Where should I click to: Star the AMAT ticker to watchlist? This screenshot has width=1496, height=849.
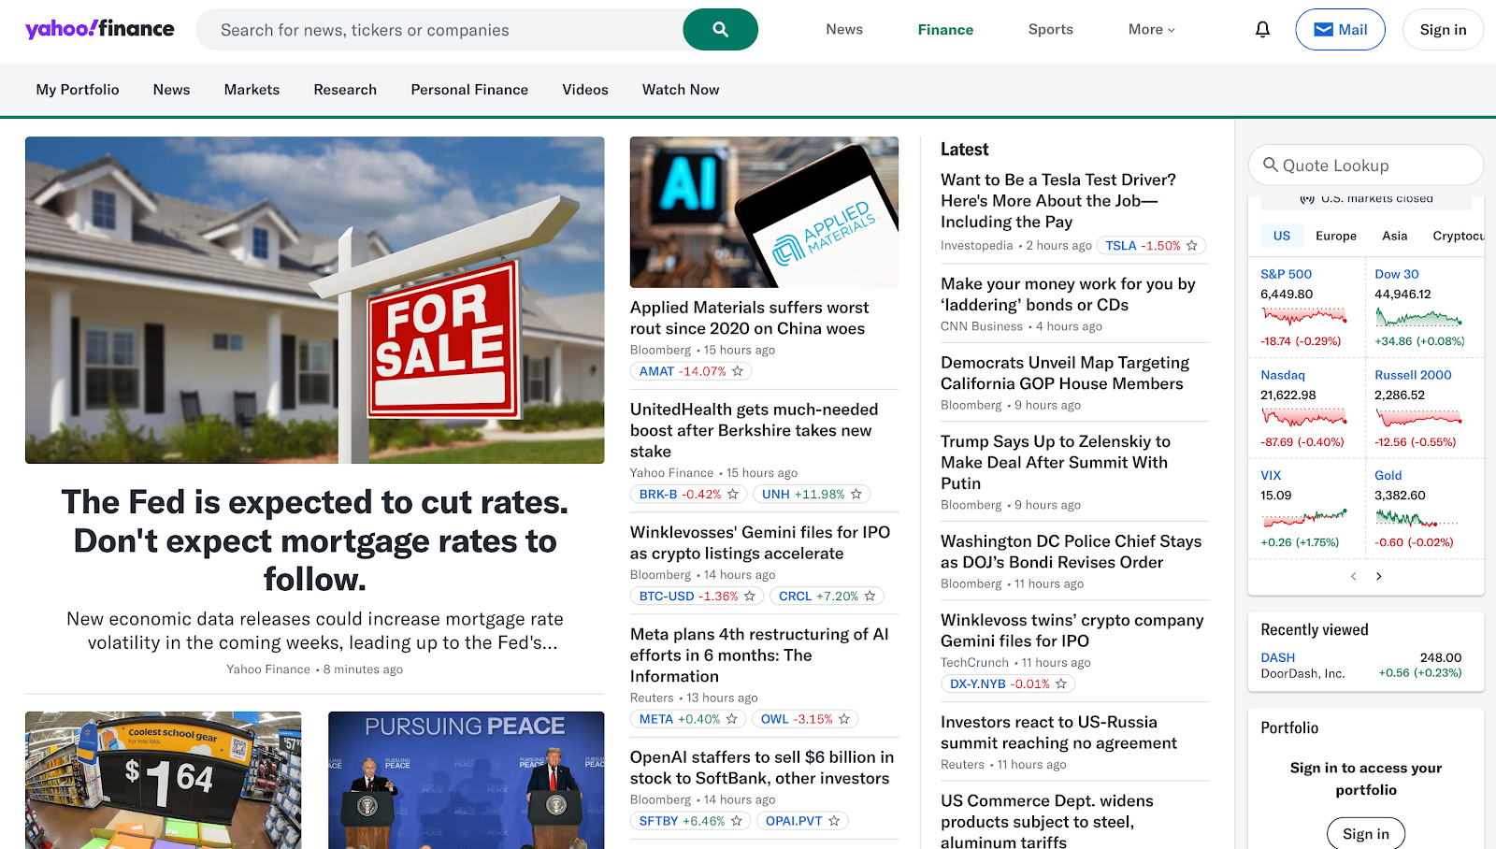pos(738,371)
